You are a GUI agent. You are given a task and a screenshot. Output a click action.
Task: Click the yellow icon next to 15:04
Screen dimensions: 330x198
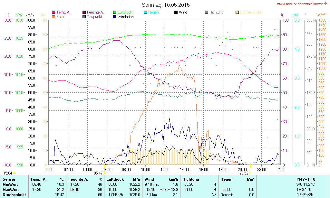[15, 173]
